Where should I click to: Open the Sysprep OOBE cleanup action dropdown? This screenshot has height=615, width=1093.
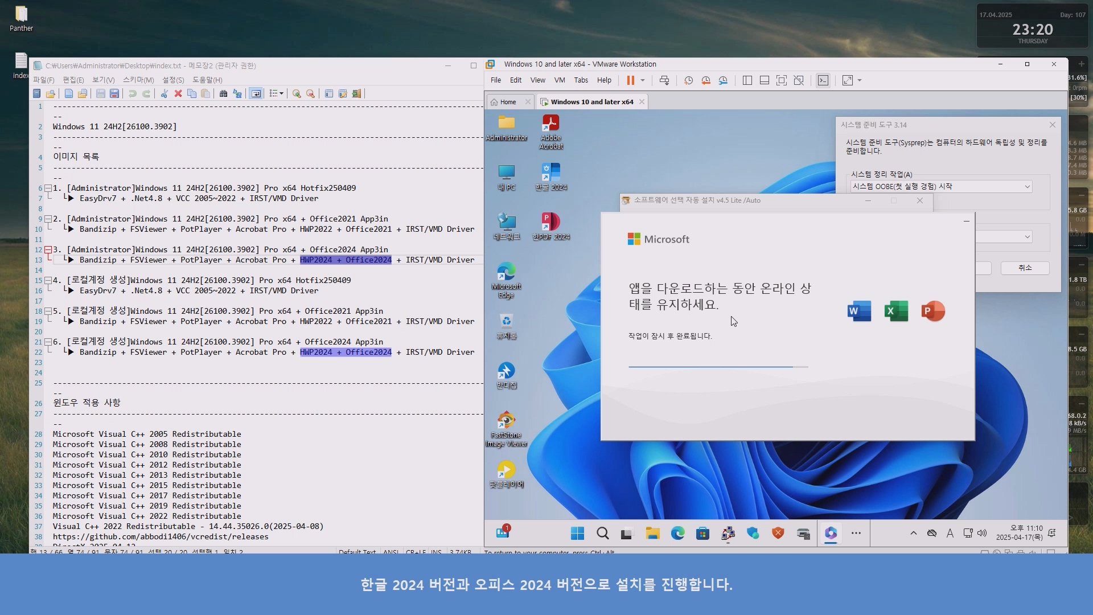1027,187
